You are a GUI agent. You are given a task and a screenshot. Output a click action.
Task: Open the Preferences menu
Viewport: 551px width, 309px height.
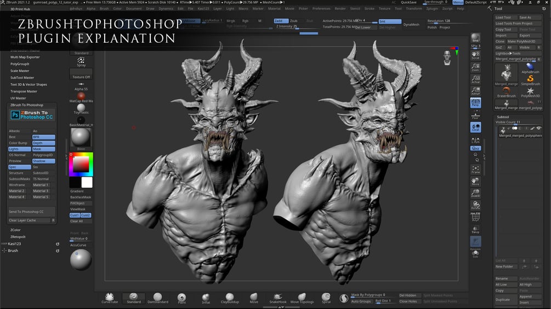pos(321,8)
